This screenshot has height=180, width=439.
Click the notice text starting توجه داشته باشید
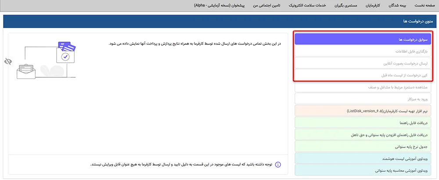click(181, 164)
